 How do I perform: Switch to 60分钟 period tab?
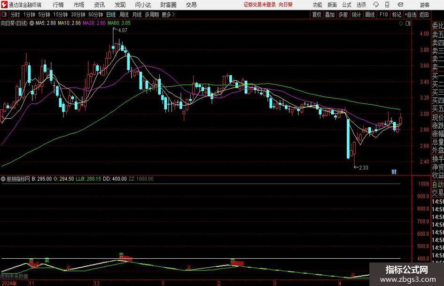[95, 15]
